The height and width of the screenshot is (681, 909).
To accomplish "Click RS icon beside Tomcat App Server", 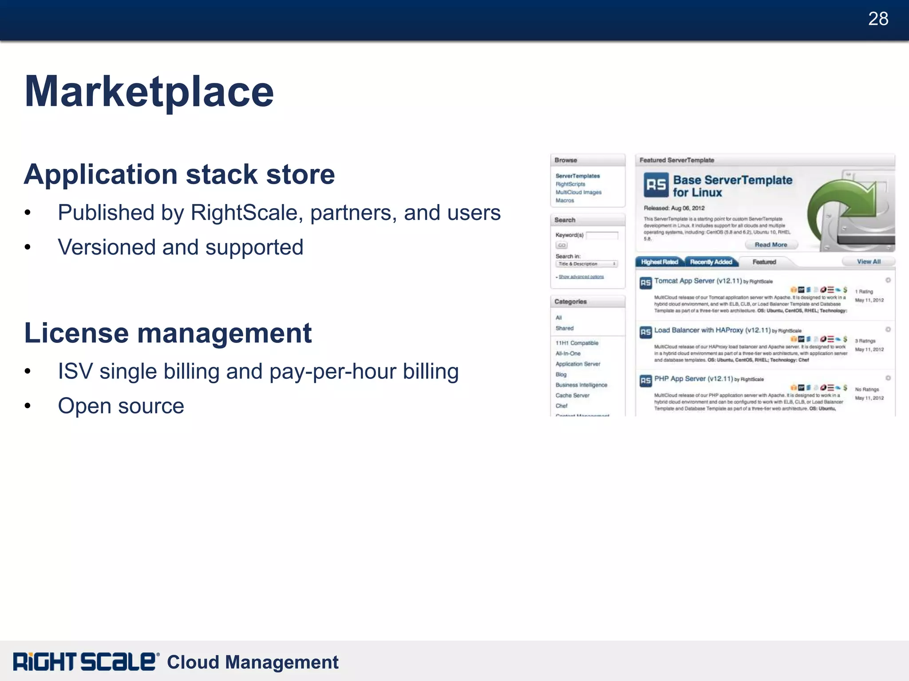I will (645, 283).
